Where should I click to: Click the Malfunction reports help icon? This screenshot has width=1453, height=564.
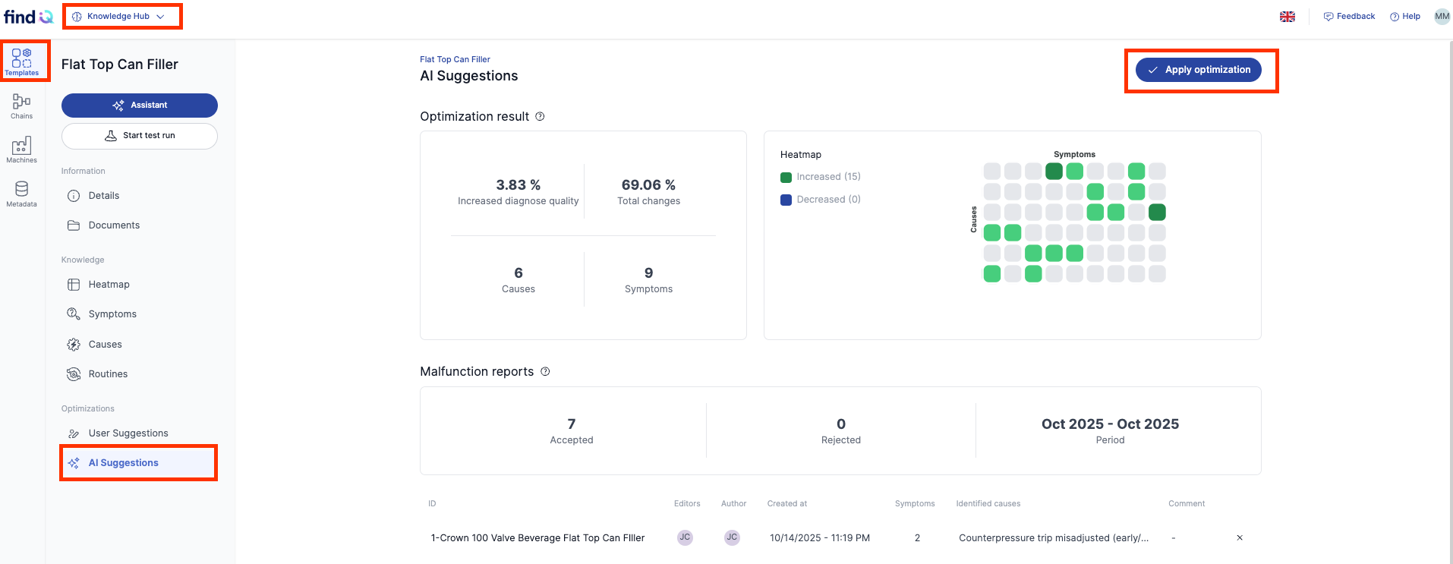tap(545, 371)
